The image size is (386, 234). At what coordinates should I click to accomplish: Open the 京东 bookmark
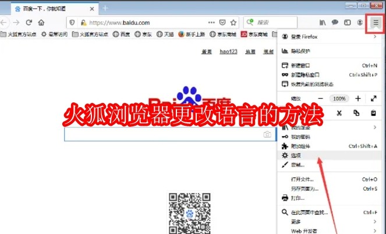coord(143,34)
